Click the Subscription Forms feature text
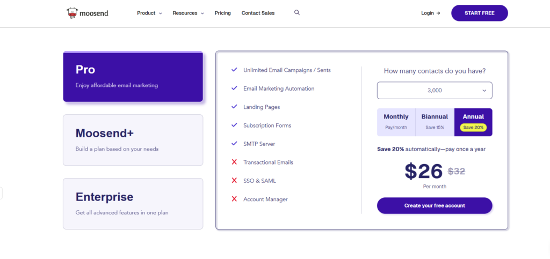The height and width of the screenshot is (259, 550). (267, 125)
